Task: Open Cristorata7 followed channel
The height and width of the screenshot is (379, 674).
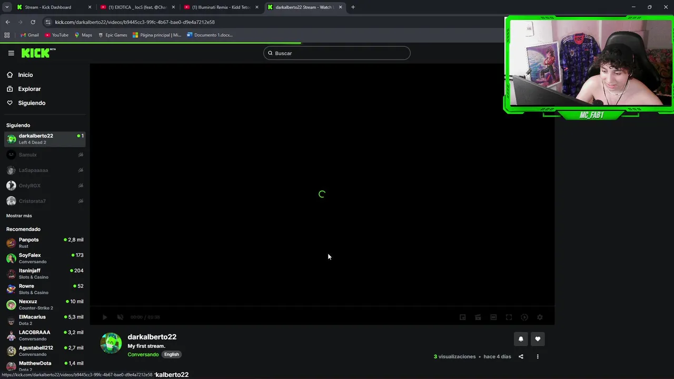Action: click(45, 201)
